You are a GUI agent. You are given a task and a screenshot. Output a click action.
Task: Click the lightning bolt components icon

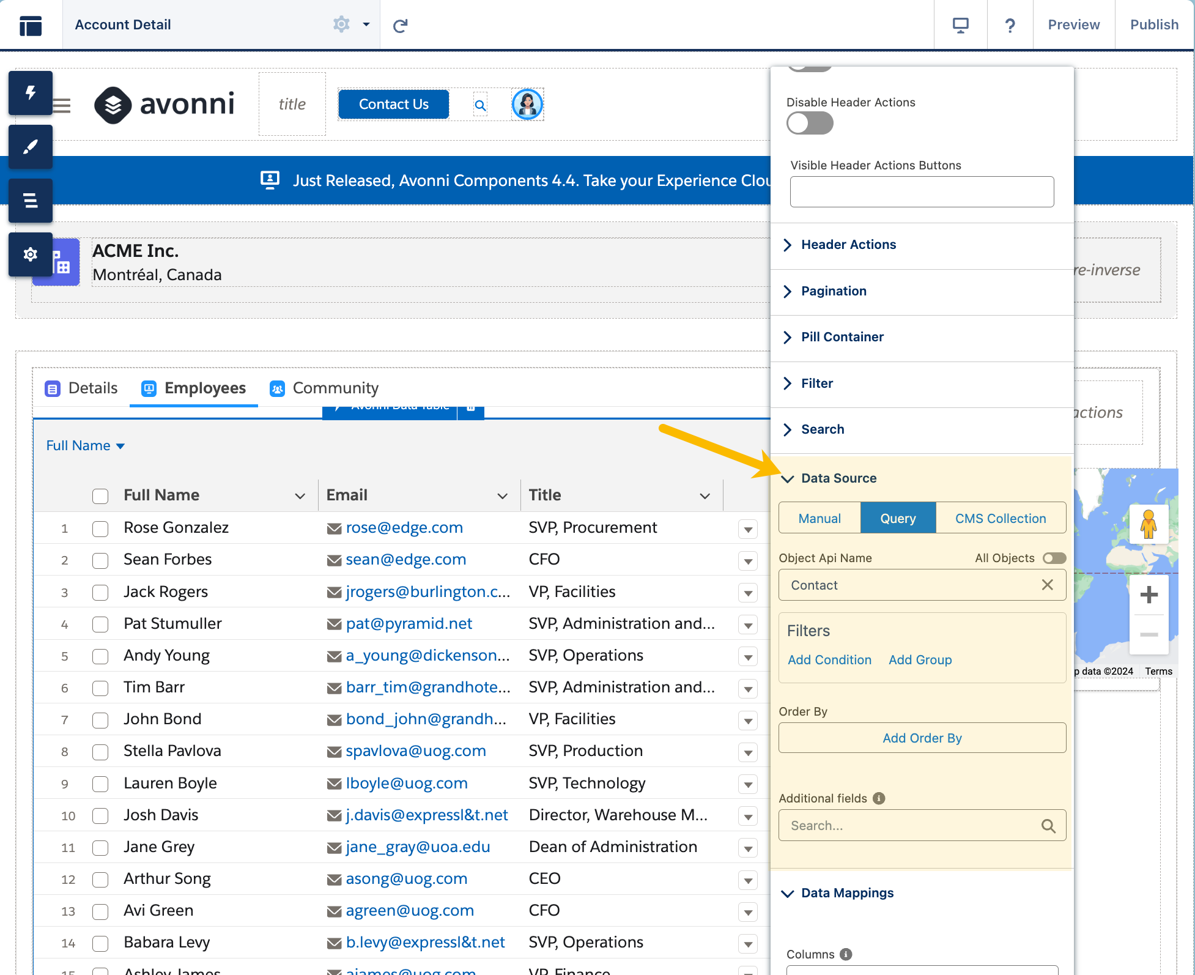coord(30,93)
